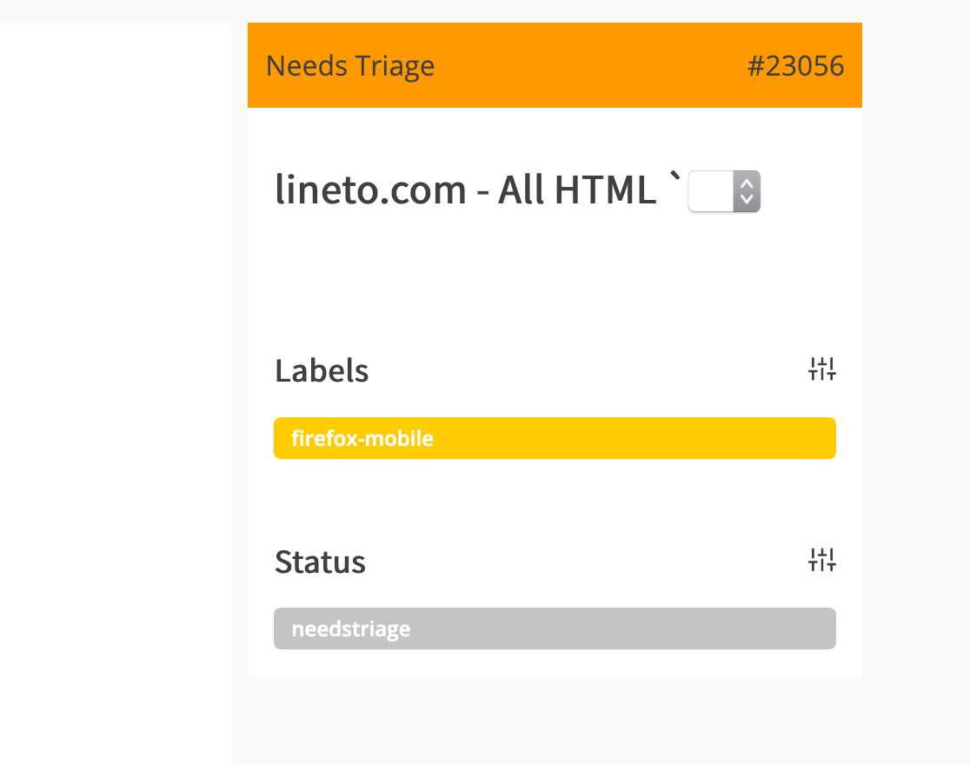Click the sliders icon beside Labels
The width and height of the screenshot is (970, 765).
[x=822, y=369]
